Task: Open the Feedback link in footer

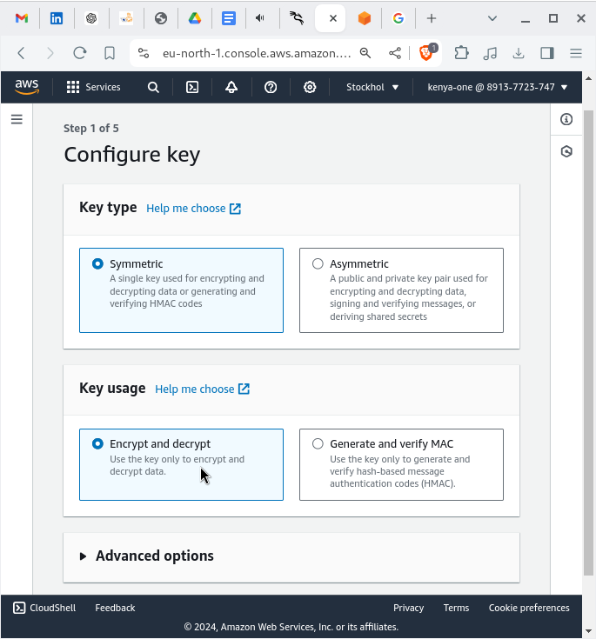Action: point(115,608)
